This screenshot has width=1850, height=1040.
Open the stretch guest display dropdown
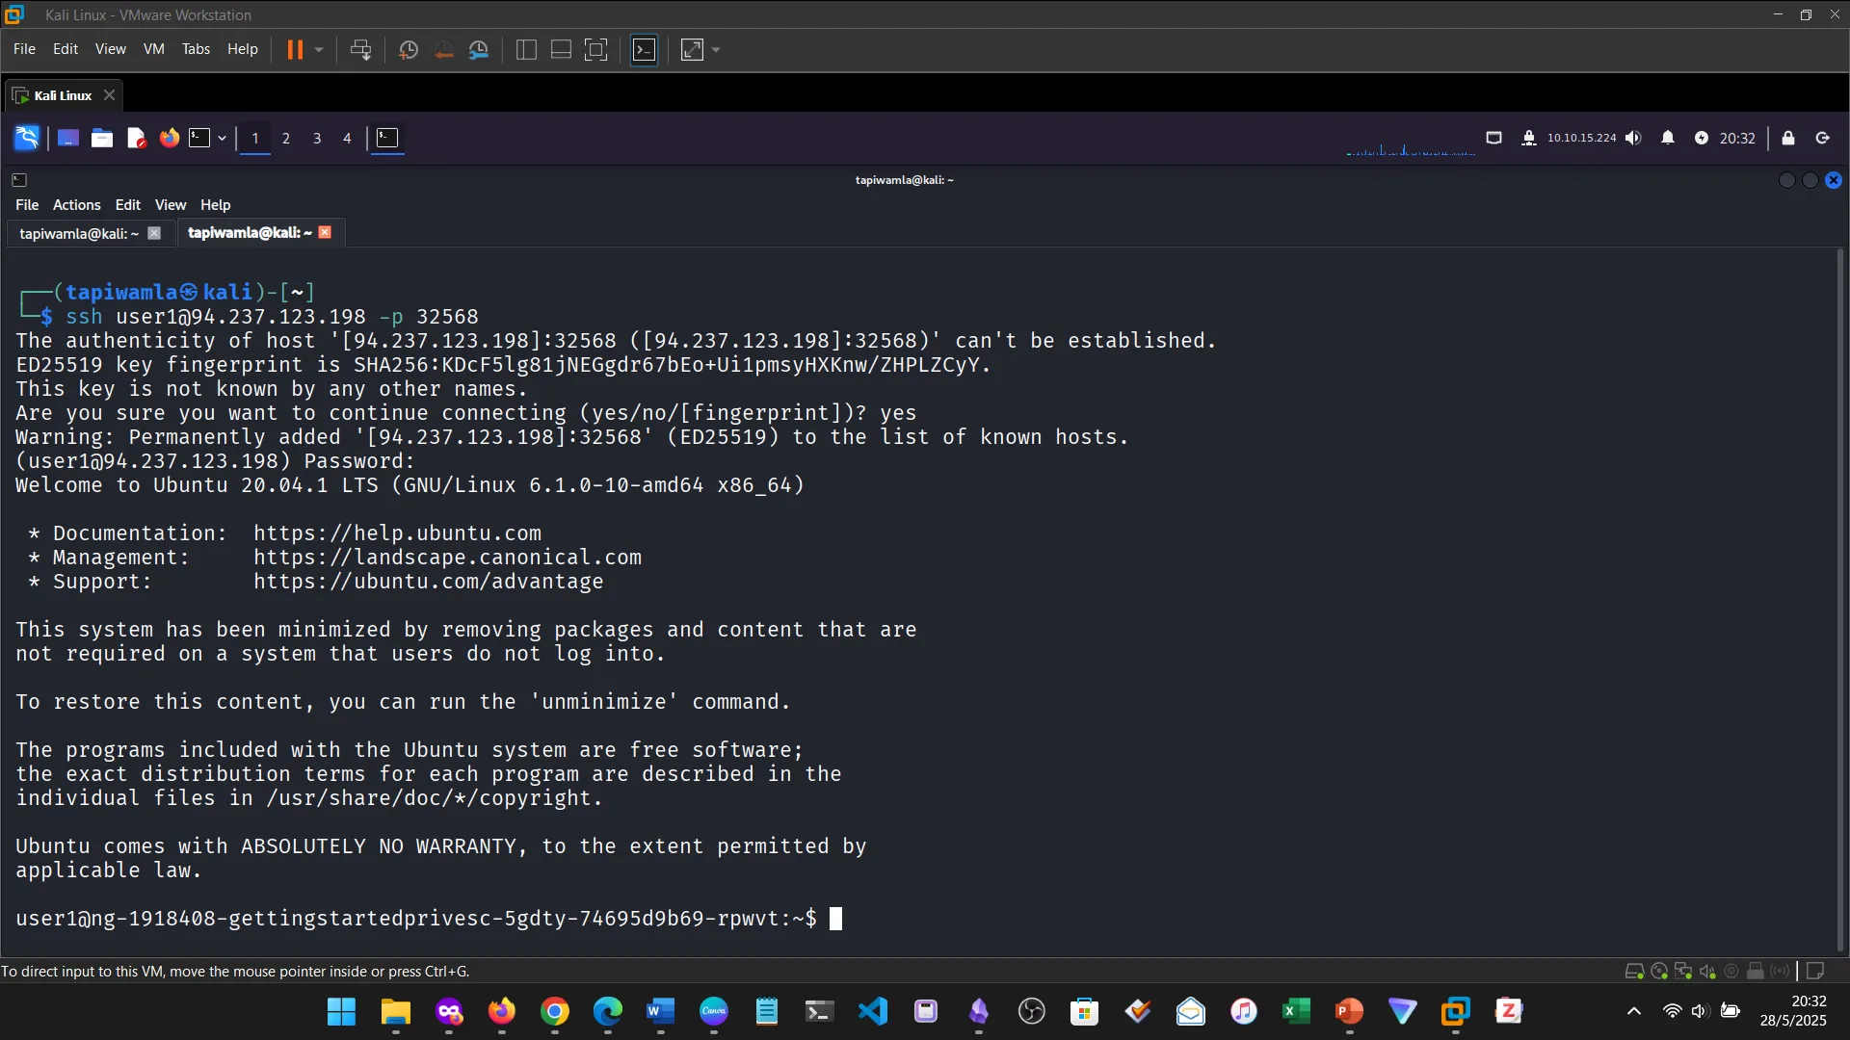coord(715,49)
